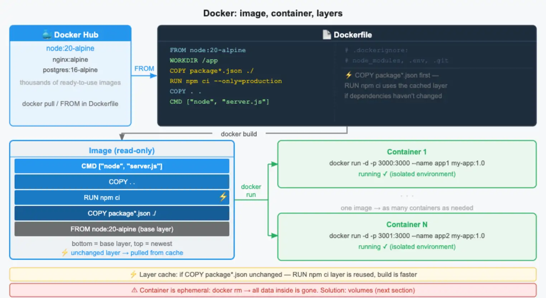Click the 'docker run' label

tap(251, 191)
